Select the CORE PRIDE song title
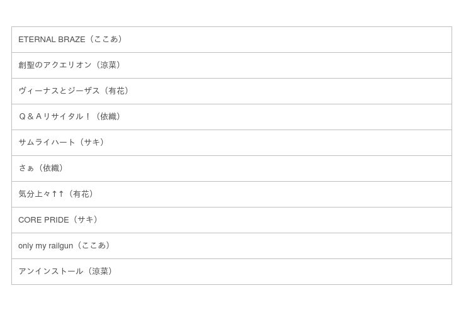Viewport: 466px width, 310px height. tap(43, 220)
